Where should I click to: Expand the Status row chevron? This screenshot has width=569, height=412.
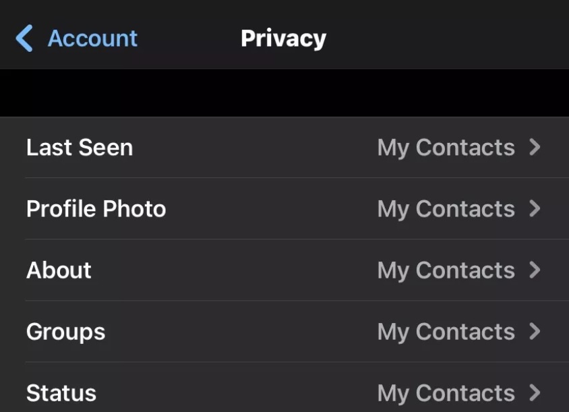point(535,392)
